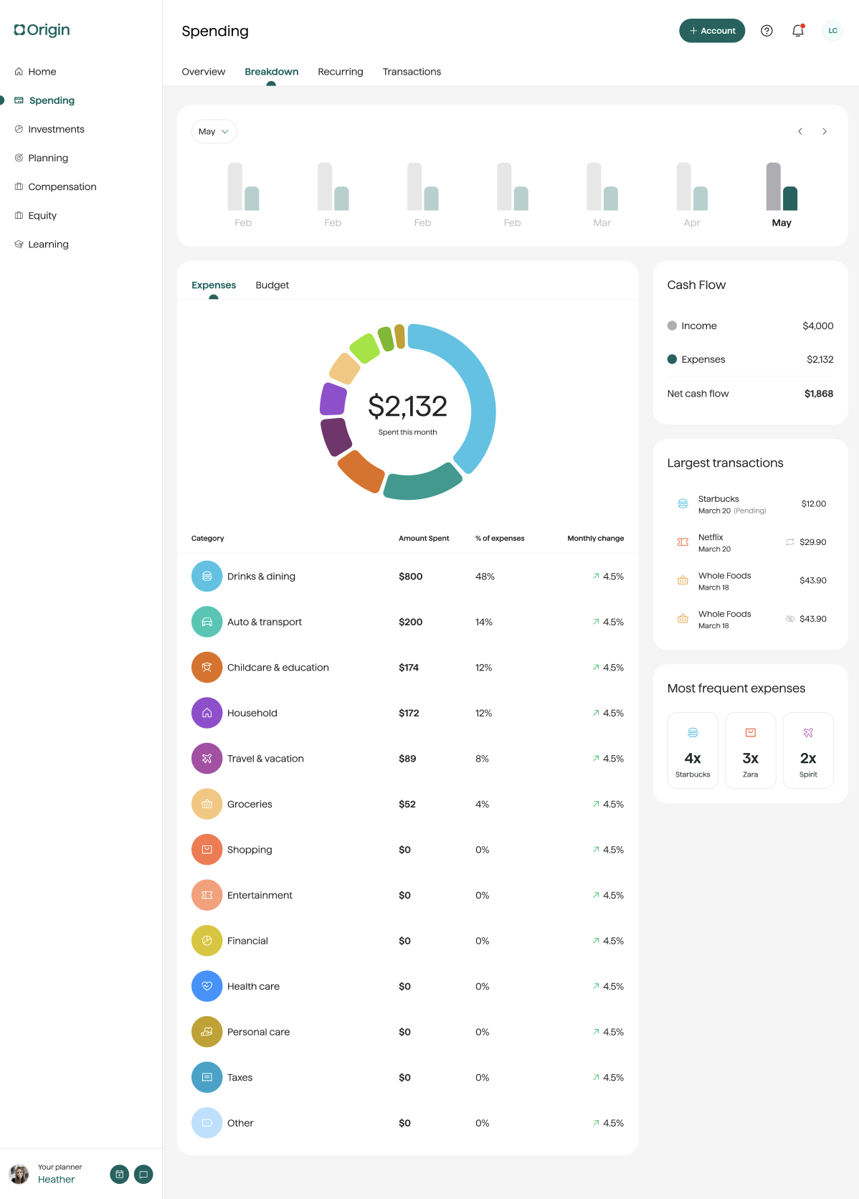Switch to the Recurring tab

pos(341,72)
